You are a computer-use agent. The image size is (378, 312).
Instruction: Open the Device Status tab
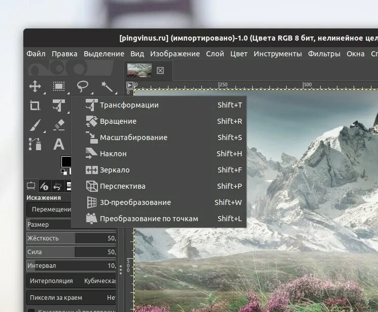[44, 186]
